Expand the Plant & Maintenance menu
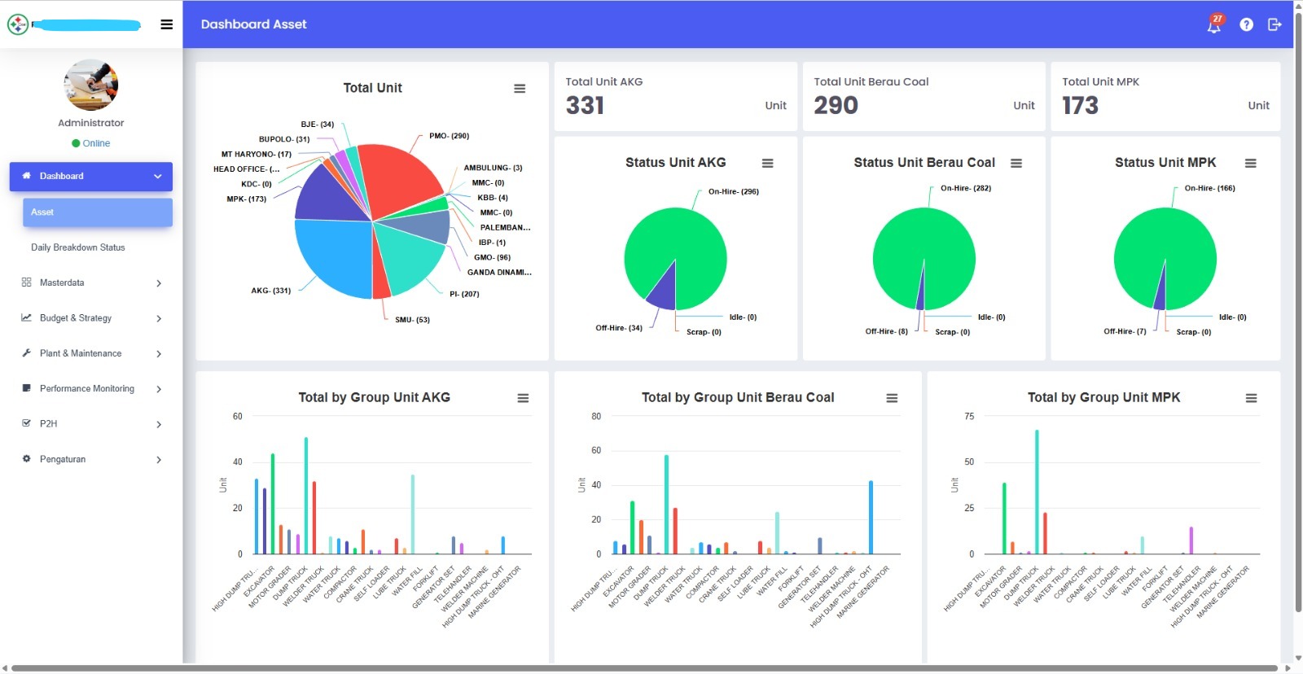The width and height of the screenshot is (1303, 674). (91, 353)
